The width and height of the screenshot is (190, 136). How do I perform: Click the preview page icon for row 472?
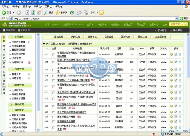[180, 86]
